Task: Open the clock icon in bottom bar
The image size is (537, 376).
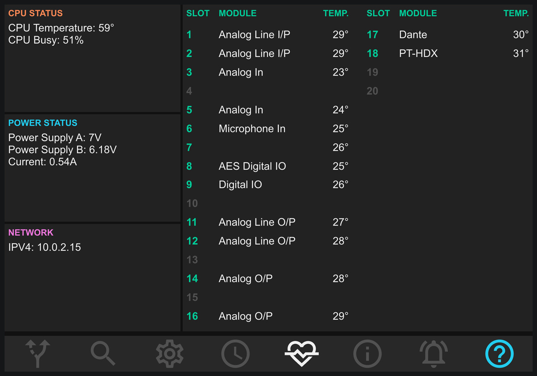Action: (235, 354)
